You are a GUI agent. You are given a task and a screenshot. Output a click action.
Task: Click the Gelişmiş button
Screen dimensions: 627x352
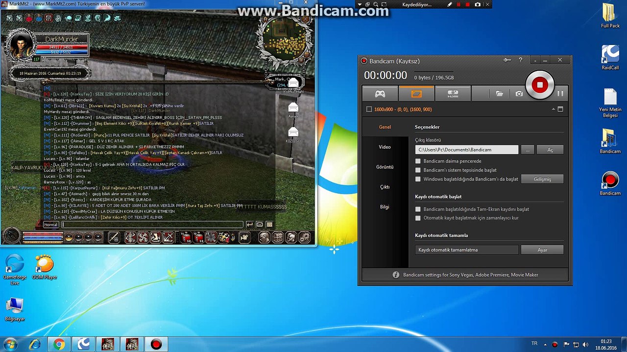[x=542, y=179]
